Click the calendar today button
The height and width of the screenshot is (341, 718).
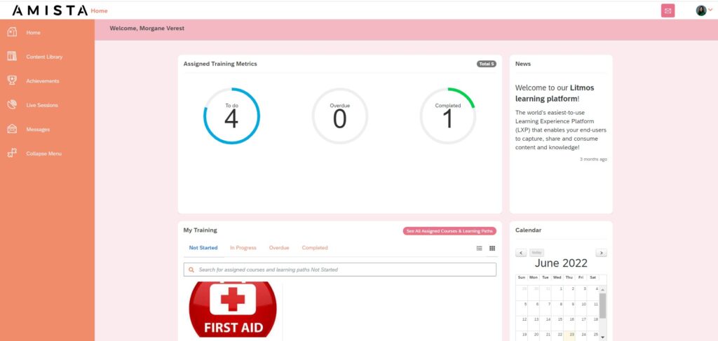[536, 253]
